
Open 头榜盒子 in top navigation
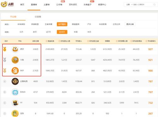[88, 4]
